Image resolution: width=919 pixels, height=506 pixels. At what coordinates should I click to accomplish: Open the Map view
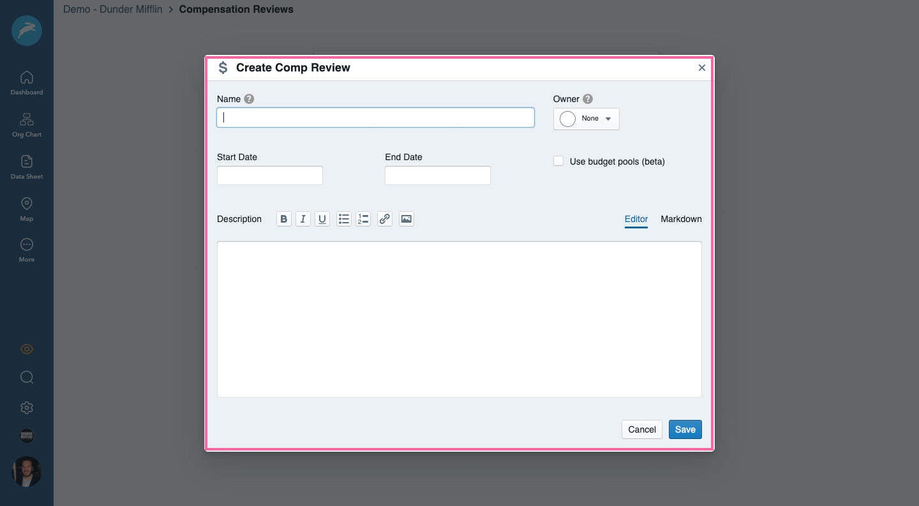click(x=27, y=209)
